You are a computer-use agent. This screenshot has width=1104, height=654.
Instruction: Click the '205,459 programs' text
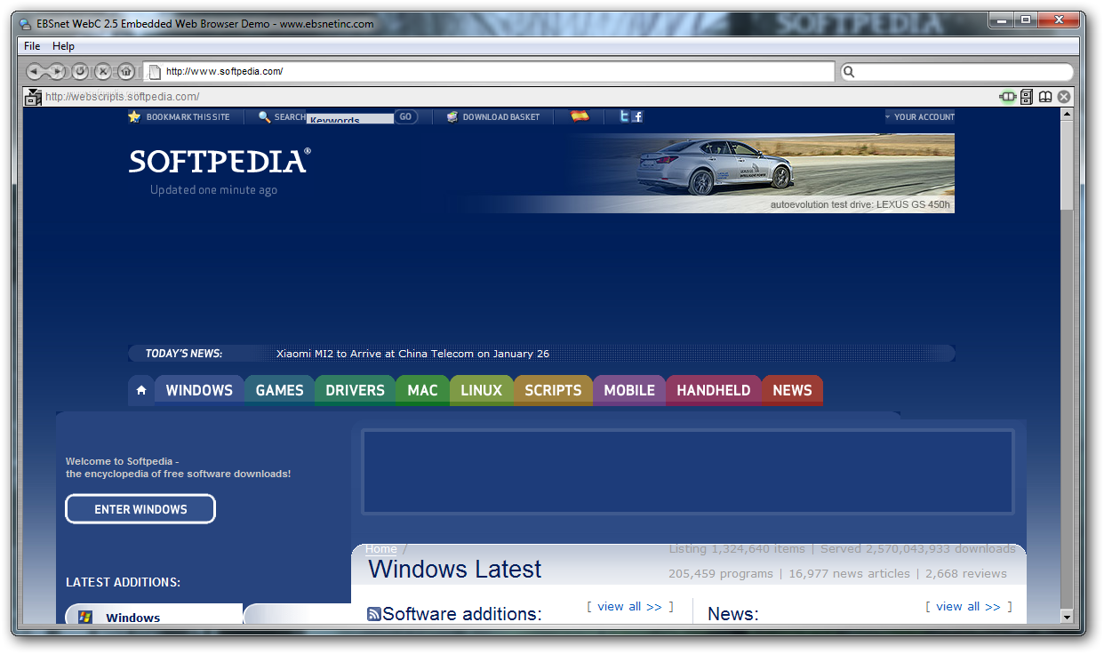click(x=721, y=574)
